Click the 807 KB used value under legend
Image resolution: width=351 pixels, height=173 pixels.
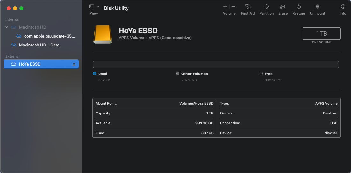coord(104,80)
